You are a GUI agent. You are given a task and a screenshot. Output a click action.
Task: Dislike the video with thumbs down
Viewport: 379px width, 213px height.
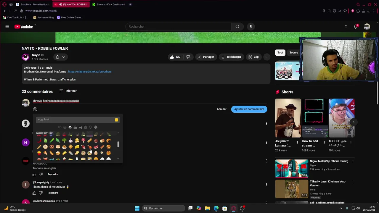pyautogui.click(x=188, y=57)
